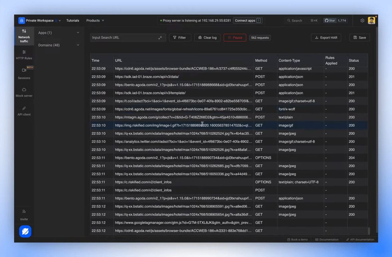Select the ACCWEB-186=A/3737 browser-bundle request
Viewport: 392px width, 257px height.
tap(229, 69)
